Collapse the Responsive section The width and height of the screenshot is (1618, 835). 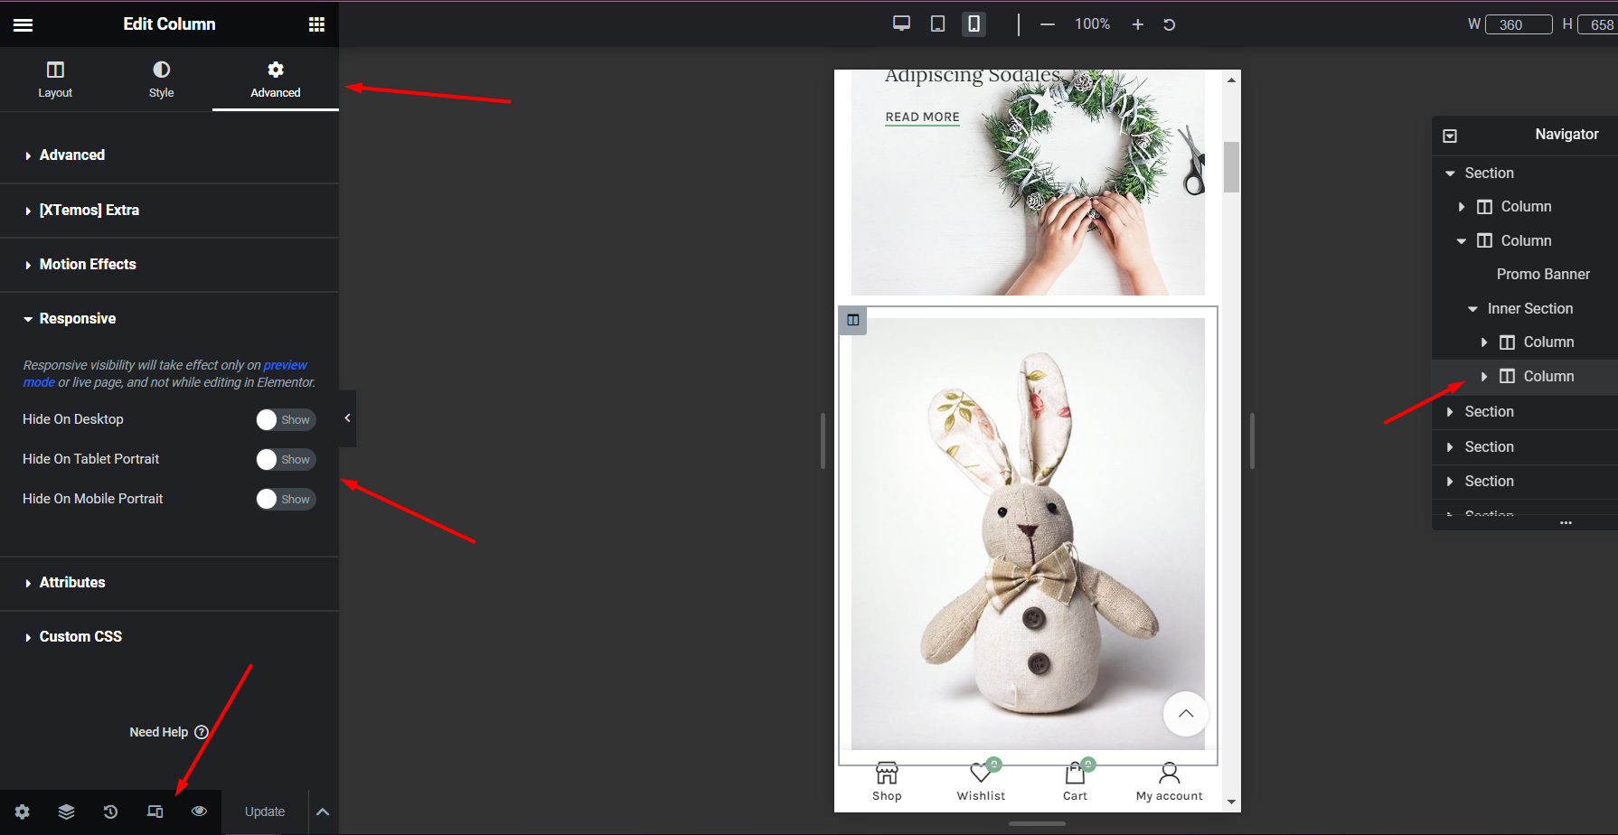click(169, 318)
